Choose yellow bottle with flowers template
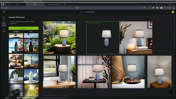 coord(31,90)
